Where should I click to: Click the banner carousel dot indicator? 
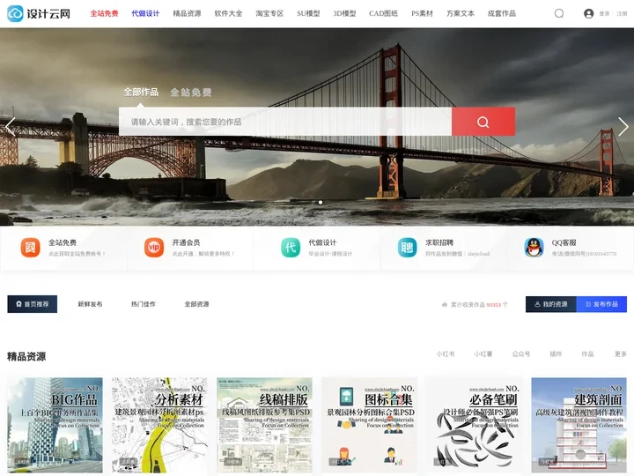321,203
